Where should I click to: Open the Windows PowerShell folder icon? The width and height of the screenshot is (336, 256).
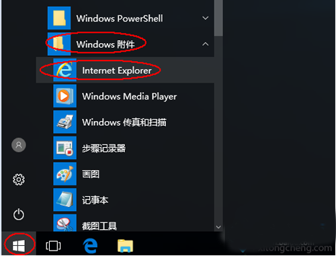coord(59,18)
